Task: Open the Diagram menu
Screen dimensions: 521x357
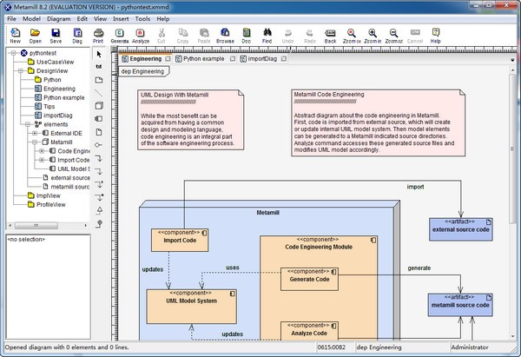Action: [x=58, y=19]
